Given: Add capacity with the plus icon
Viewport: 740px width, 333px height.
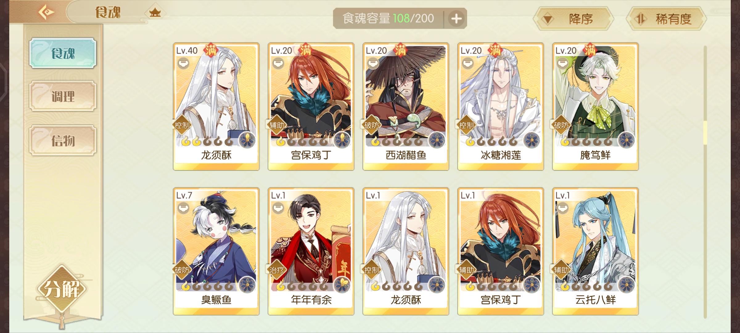Looking at the screenshot, I should [456, 19].
